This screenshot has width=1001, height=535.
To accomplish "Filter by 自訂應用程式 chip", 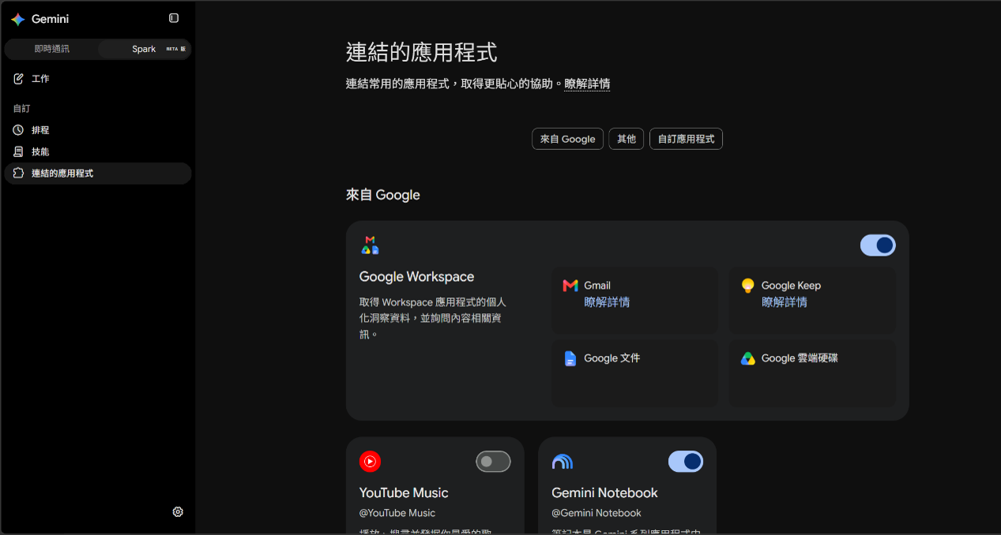I will pyautogui.click(x=686, y=139).
